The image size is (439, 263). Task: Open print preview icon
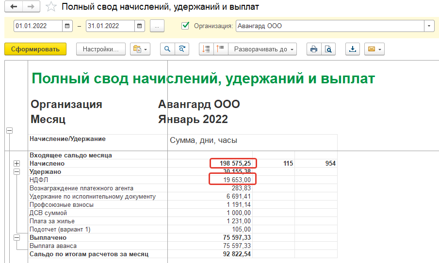[x=328, y=49]
